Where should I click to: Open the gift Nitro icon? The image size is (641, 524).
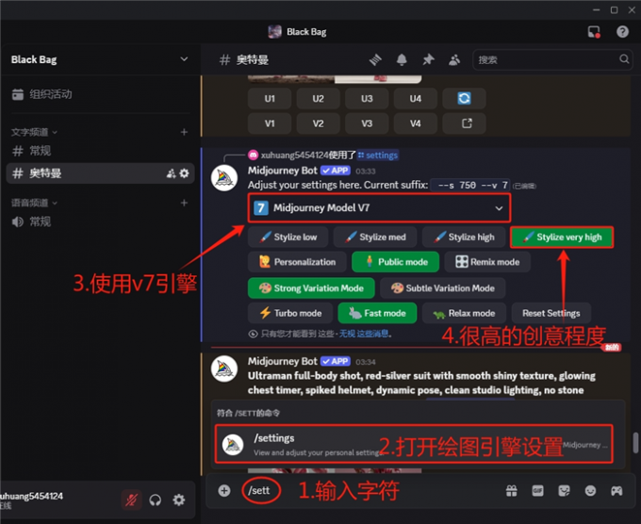512,490
